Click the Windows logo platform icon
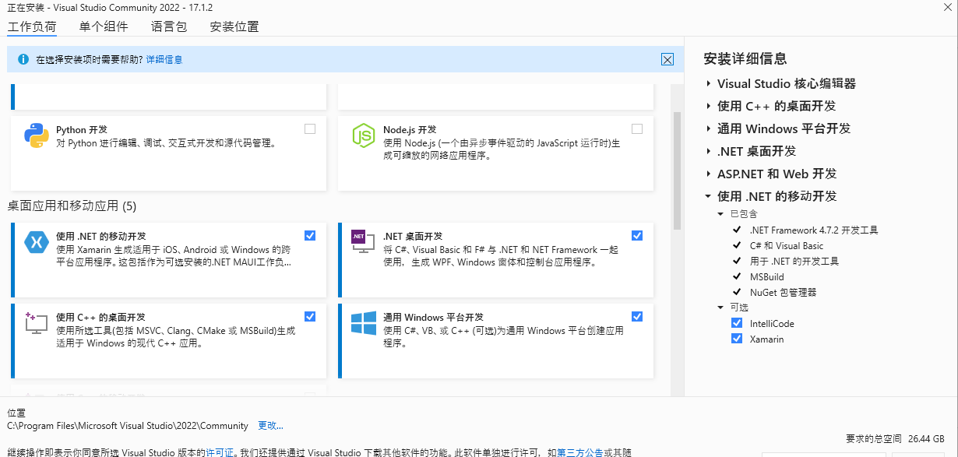This screenshot has height=457, width=958. point(364,323)
